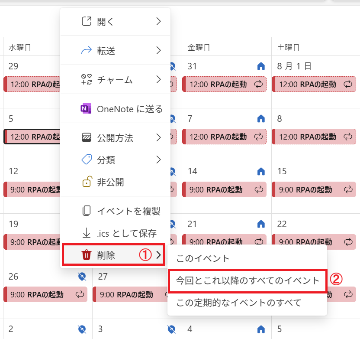
Task: Select .ics として保存 menu entry
Action: tap(115, 233)
